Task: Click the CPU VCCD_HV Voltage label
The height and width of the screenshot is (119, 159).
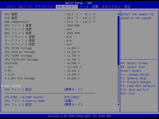Action: (20, 52)
